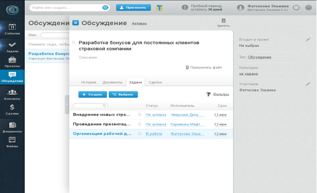317x193 pixels.
Task: Open the Projects (Проекты) briefcase section
Action: pyautogui.click(x=12, y=62)
